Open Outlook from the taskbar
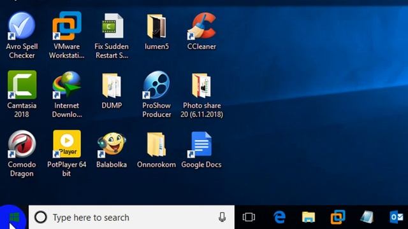Viewport: 408px width, 229px height. coord(397,217)
